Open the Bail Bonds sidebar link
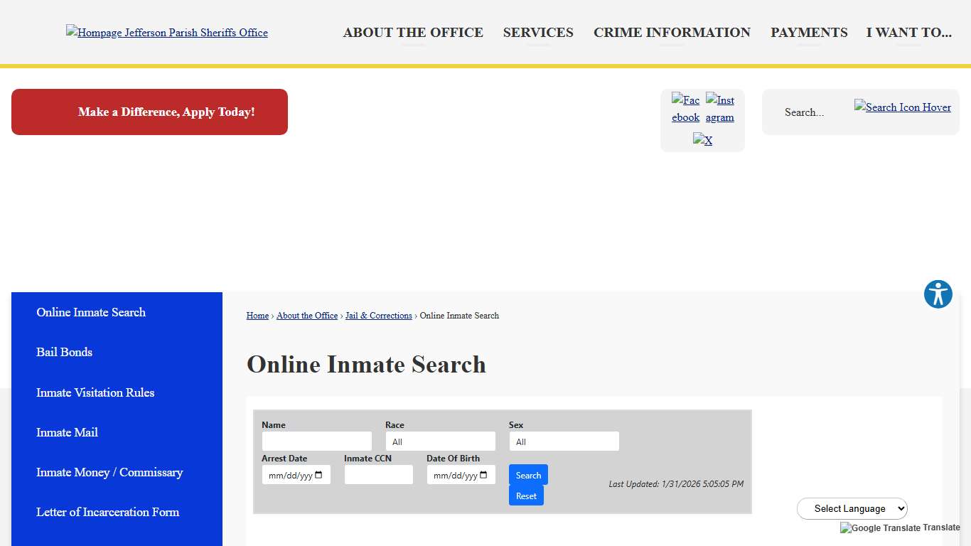This screenshot has width=971, height=546. pyautogui.click(x=64, y=352)
